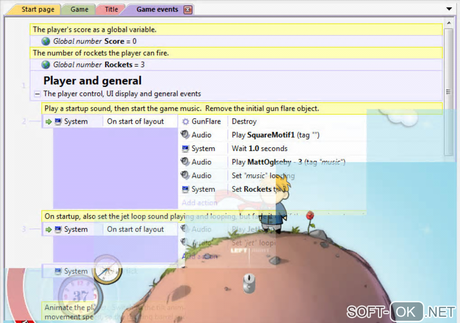Close the Game events tab
The image size is (460, 323).
click(x=188, y=9)
